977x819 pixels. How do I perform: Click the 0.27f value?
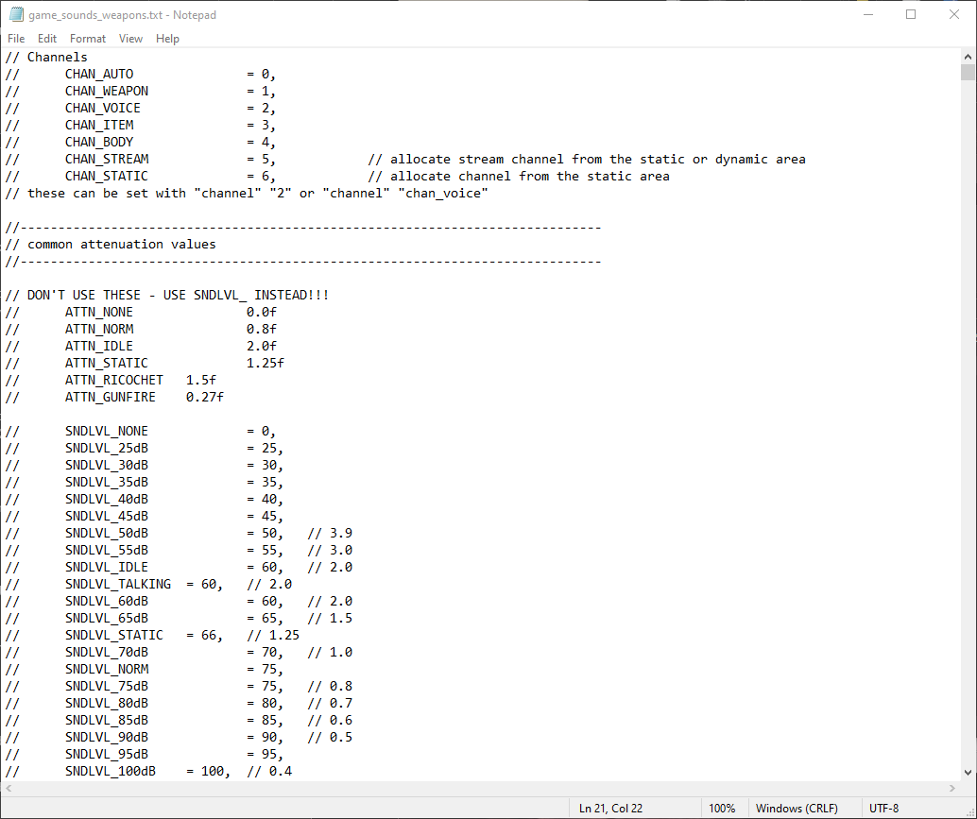(205, 397)
